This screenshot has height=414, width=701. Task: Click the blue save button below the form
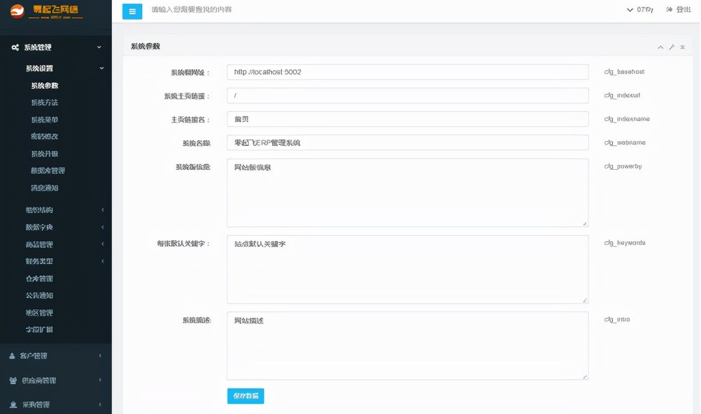point(245,396)
